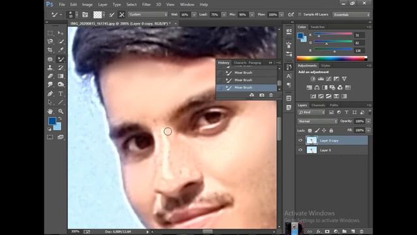Toggle lock all padlock icon

(x=331, y=131)
